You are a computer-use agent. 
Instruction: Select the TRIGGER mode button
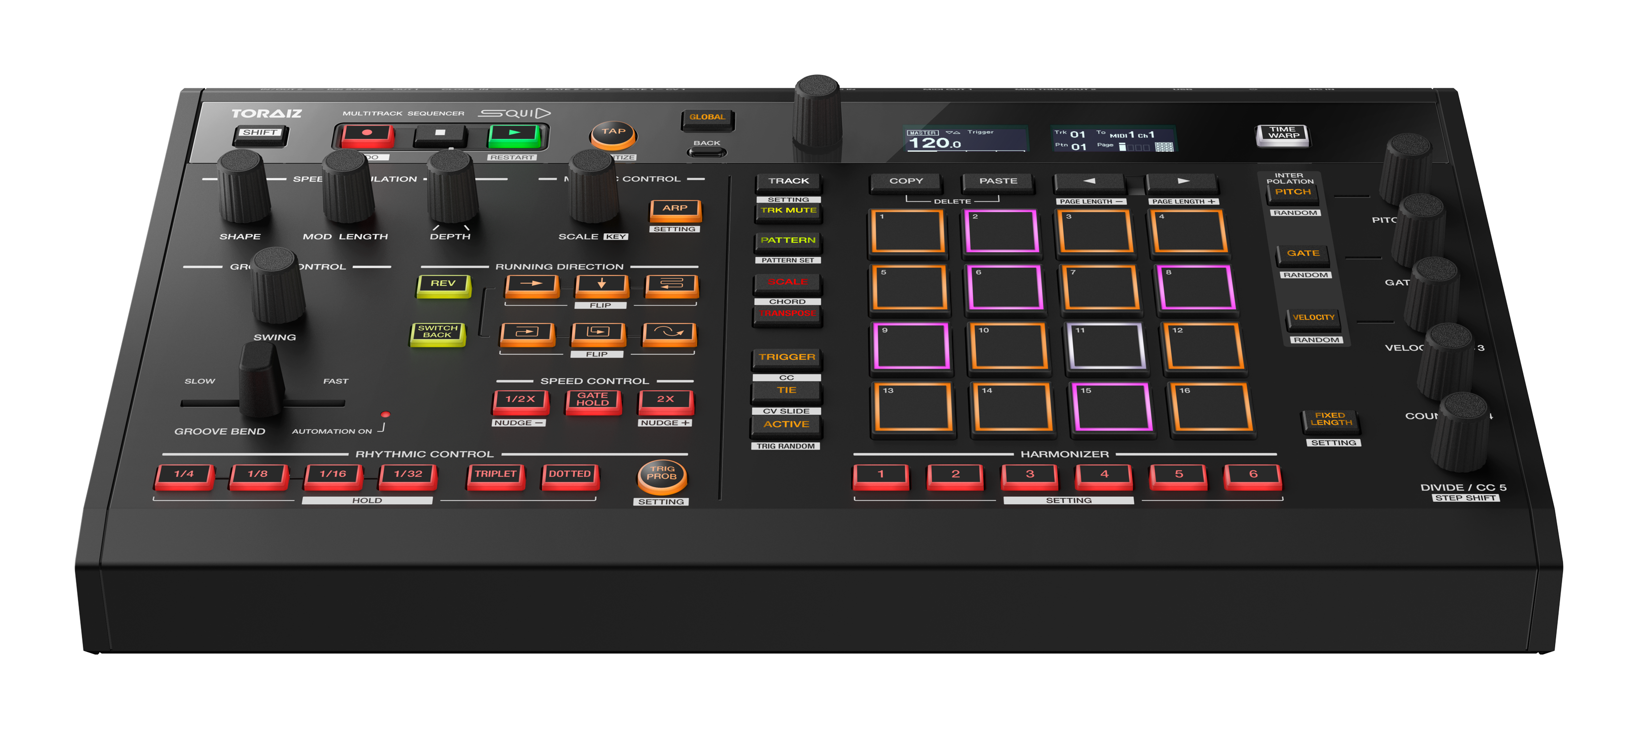[787, 358]
